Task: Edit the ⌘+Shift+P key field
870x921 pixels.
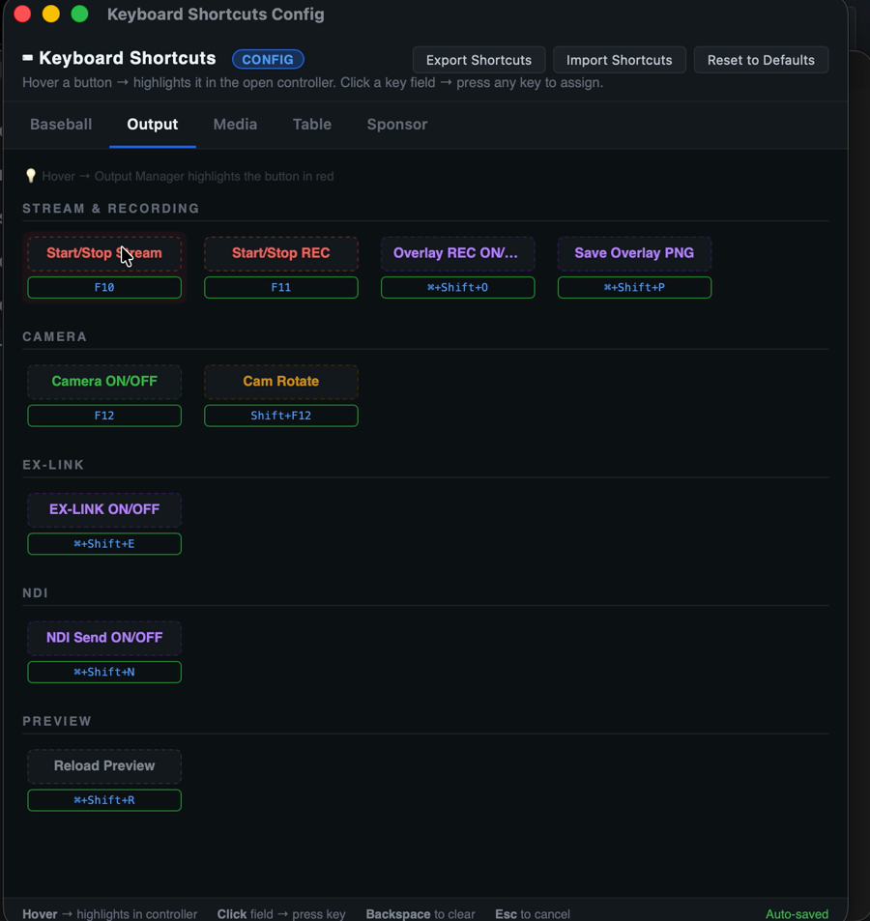Action: coord(634,287)
